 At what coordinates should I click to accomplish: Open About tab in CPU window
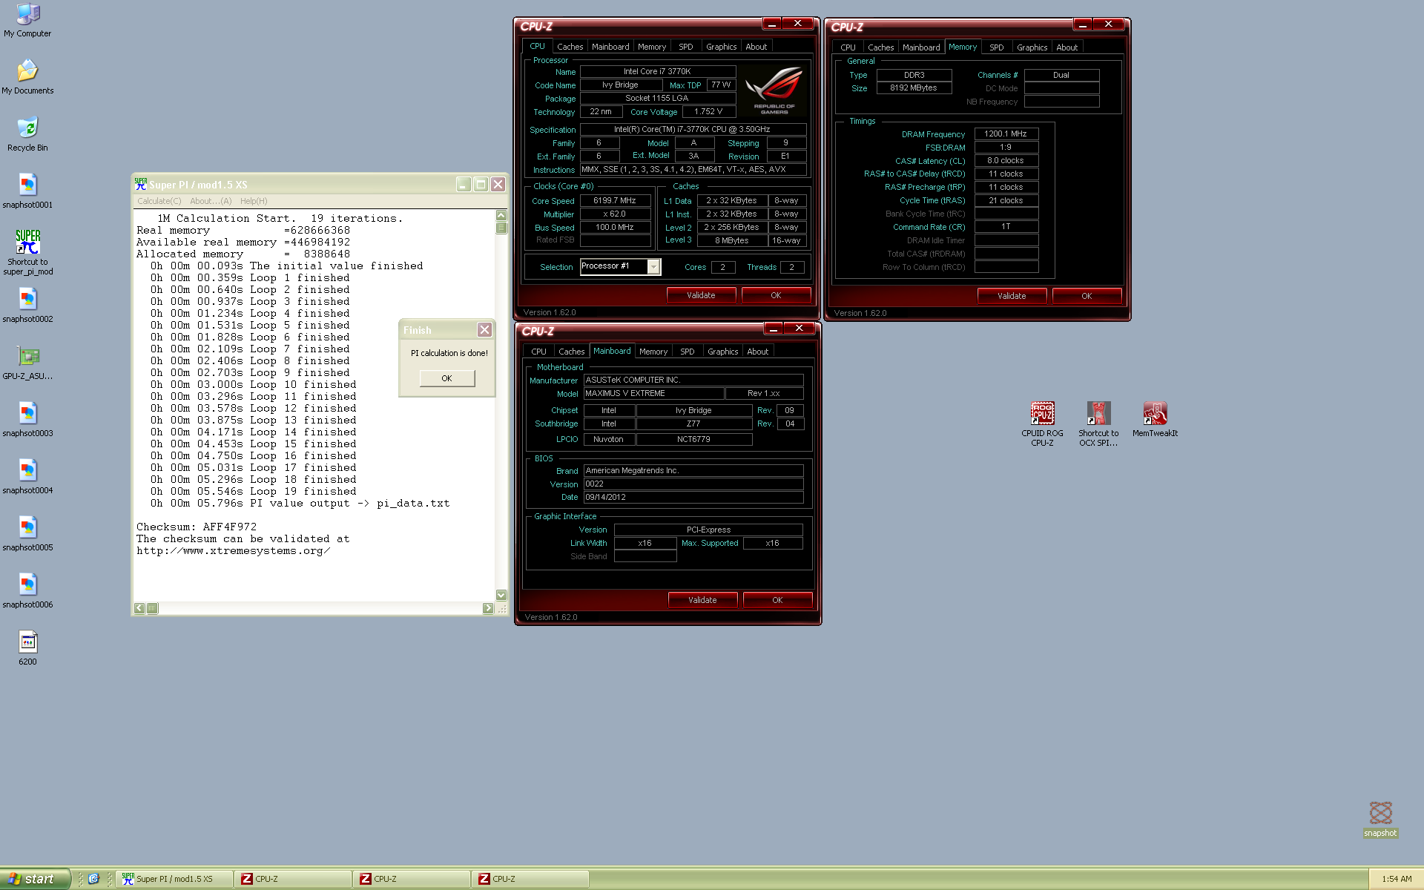[x=756, y=47]
